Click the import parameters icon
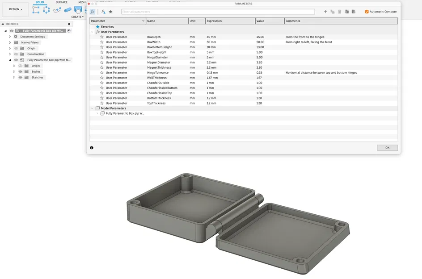 347,12
